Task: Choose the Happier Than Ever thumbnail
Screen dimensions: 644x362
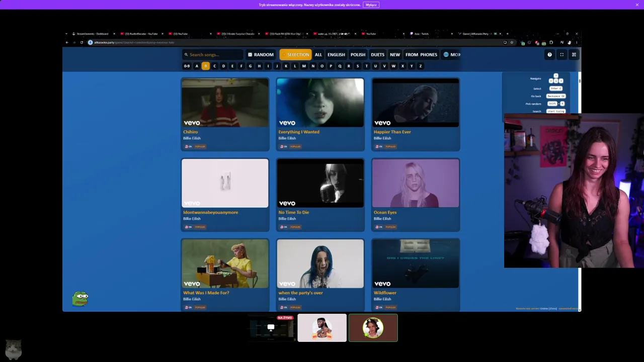Action: [416, 103]
